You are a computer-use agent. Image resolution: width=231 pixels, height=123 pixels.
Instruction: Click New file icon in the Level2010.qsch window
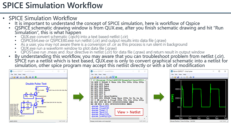tap(12, 77)
